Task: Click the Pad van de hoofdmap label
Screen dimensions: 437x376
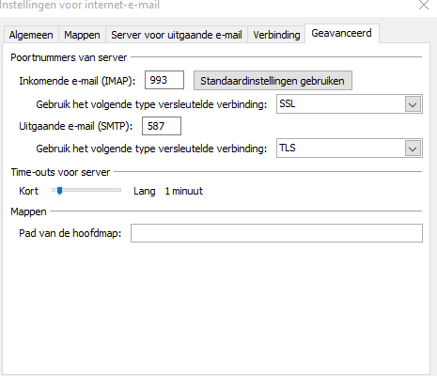Action: (x=70, y=233)
